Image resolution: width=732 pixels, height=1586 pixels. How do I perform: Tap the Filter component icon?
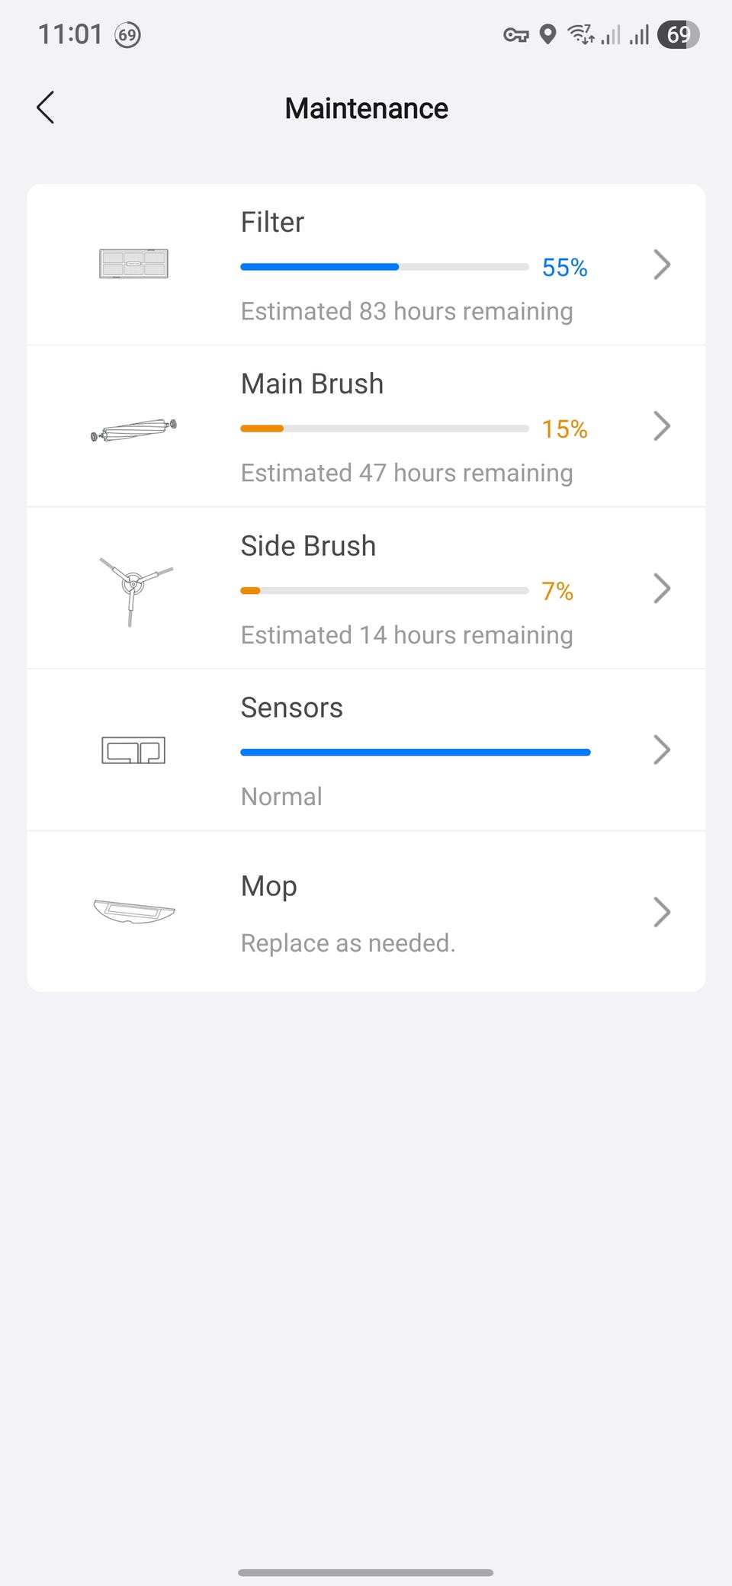tap(133, 264)
